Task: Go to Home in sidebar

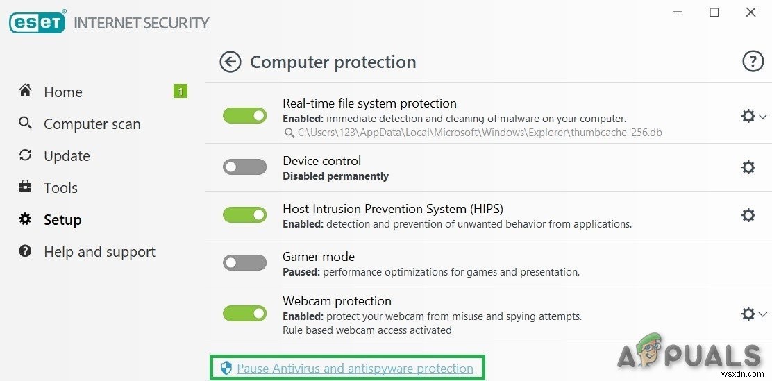Action: (62, 92)
